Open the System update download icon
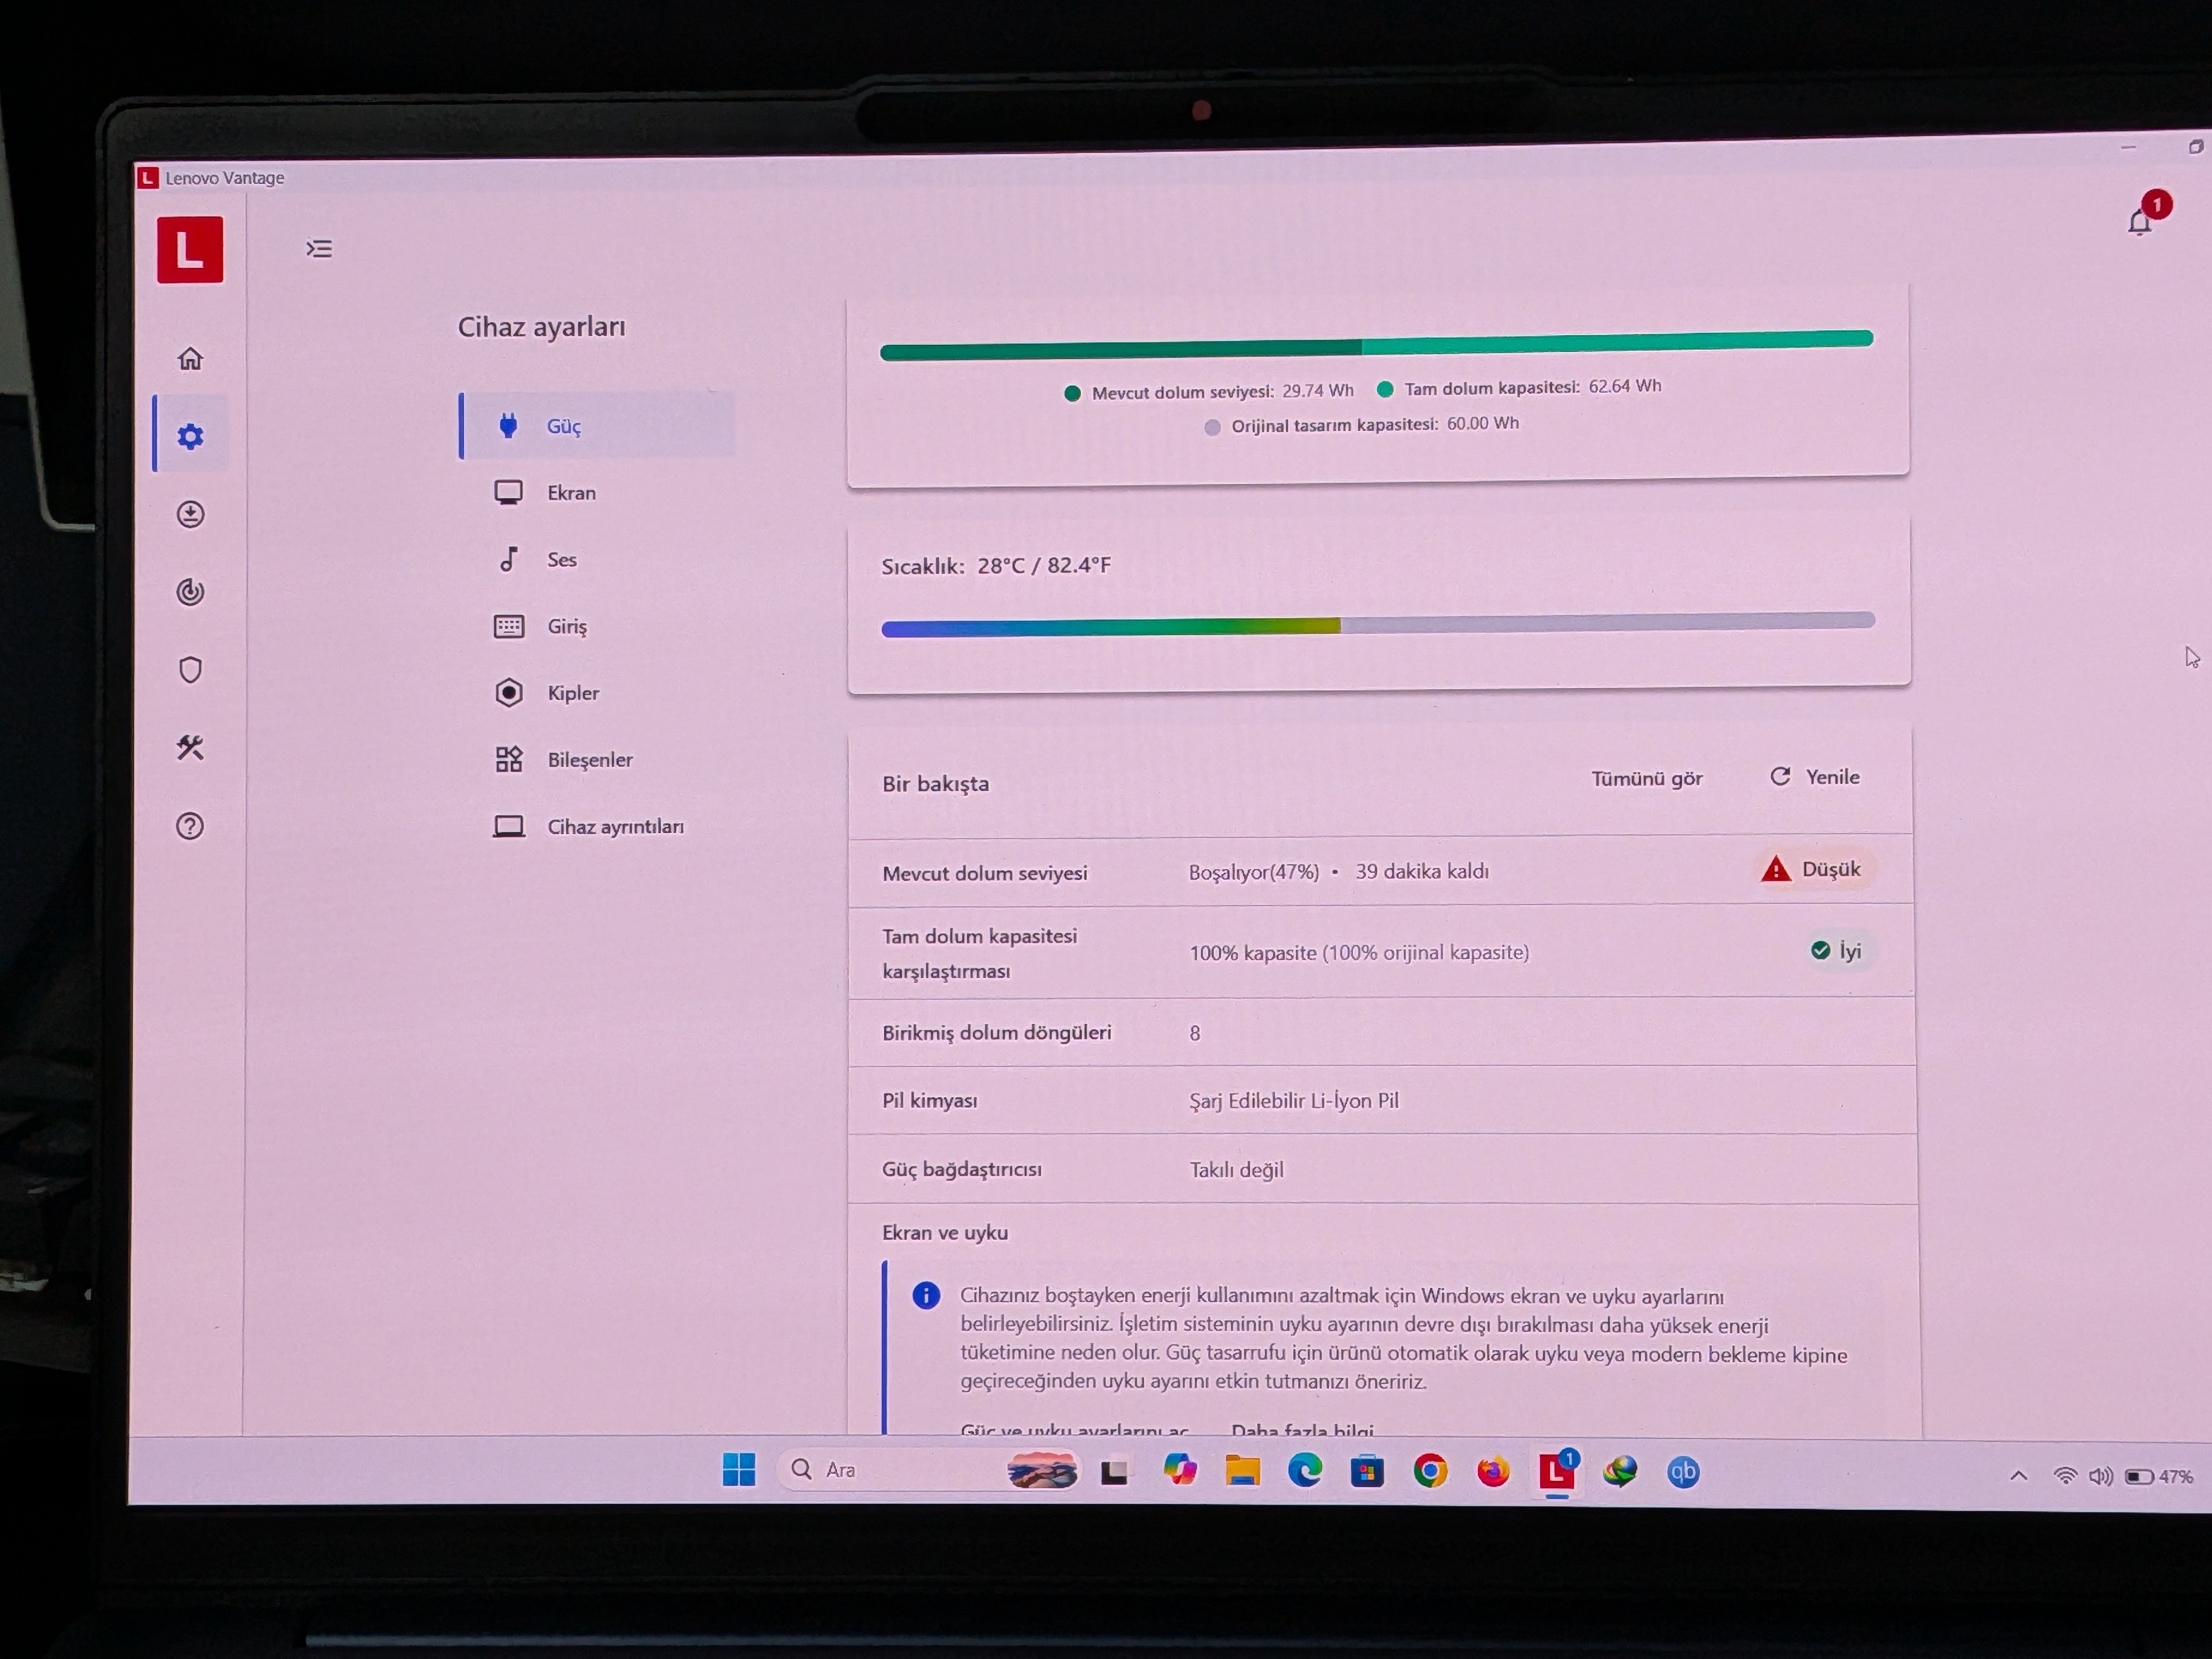The width and height of the screenshot is (2212, 1659). coord(190,514)
